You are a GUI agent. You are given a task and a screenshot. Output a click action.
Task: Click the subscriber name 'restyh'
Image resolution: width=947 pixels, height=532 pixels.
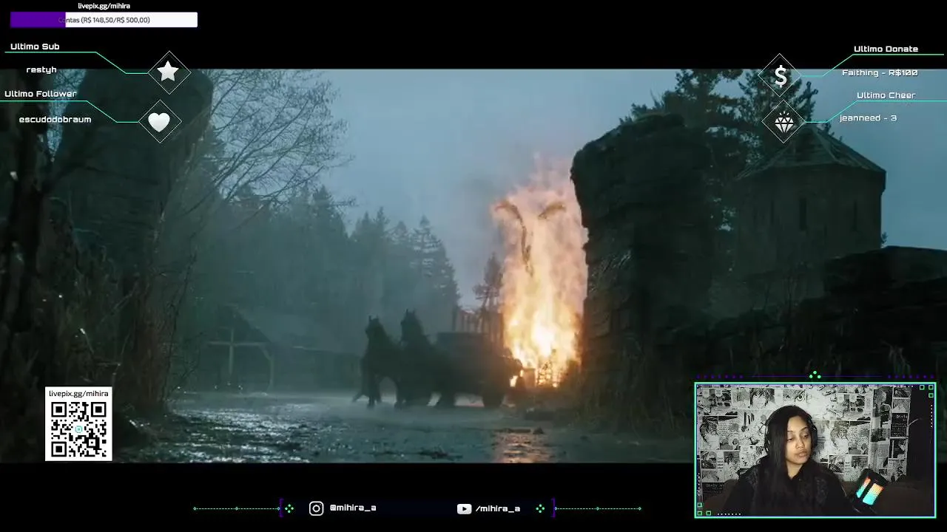[x=41, y=69]
